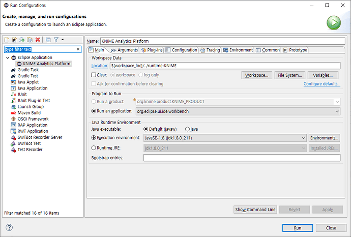Switch to the Common tab
Image resolution: width=351 pixels, height=237 pixels.
tap(268, 50)
